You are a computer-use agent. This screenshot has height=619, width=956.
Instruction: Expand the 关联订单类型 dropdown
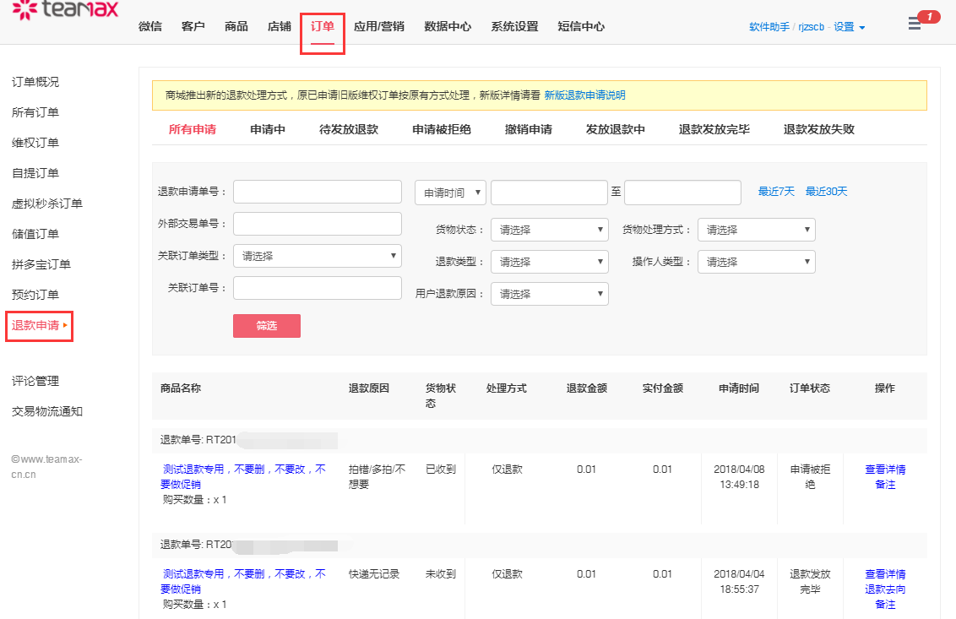(317, 256)
